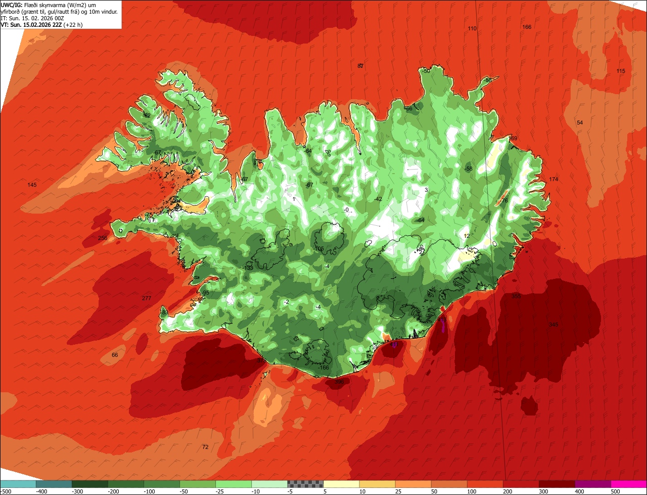Click the flux value 166 on the map
Screen dimensions: 647x495
[x=527, y=27]
